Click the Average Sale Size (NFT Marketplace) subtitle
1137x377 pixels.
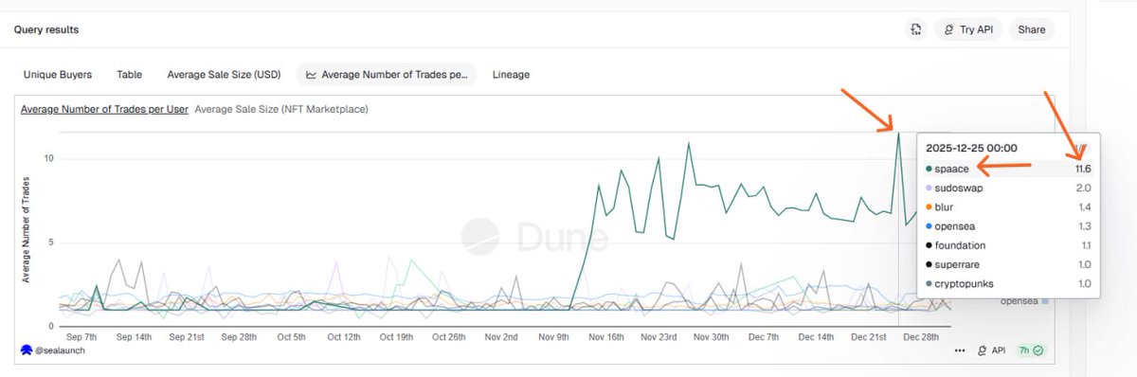(x=280, y=109)
